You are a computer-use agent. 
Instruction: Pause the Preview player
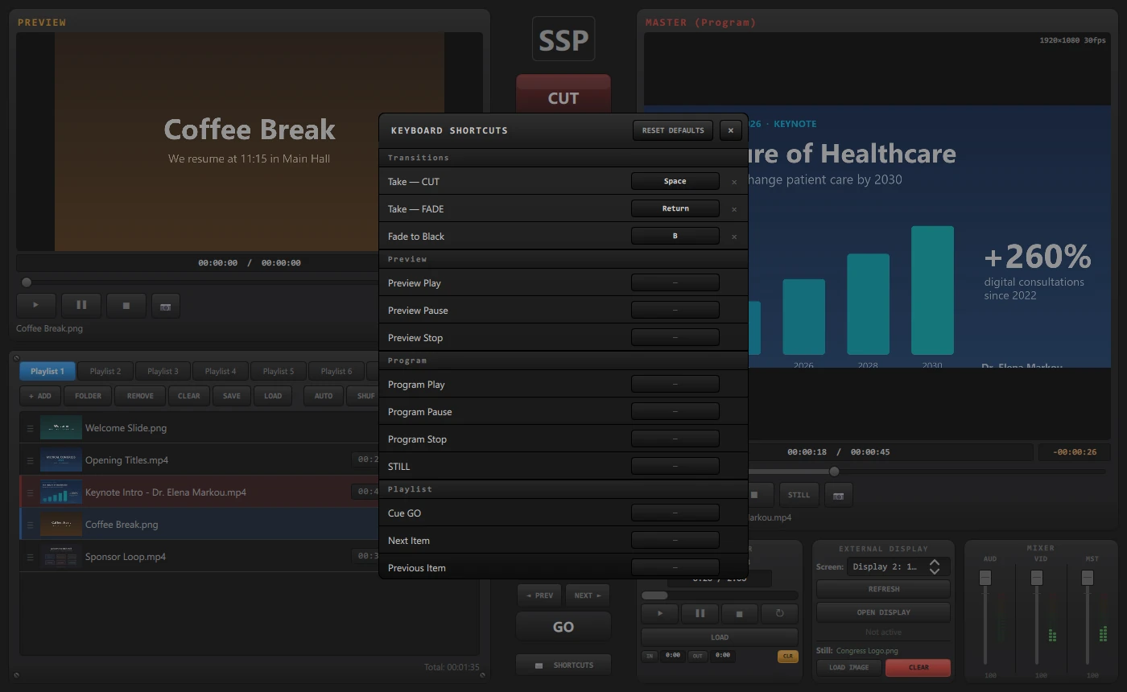pyautogui.click(x=81, y=306)
